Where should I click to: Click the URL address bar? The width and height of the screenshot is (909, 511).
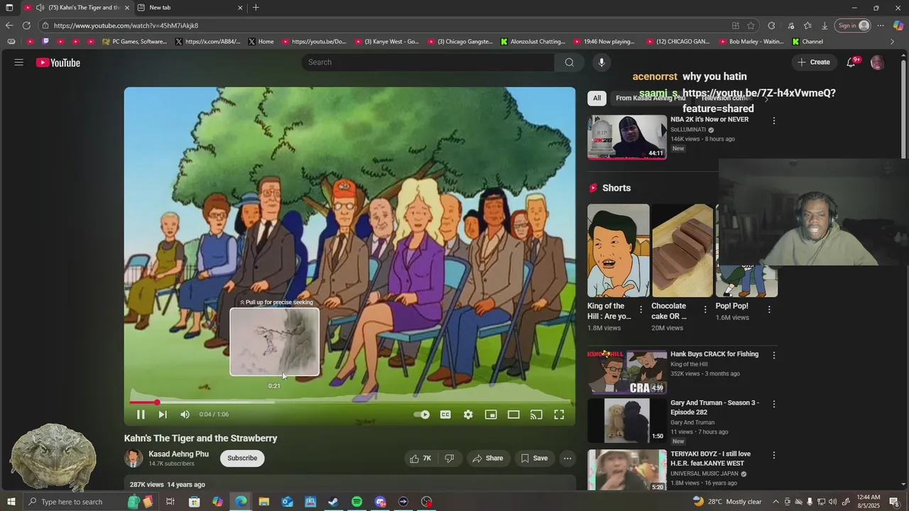pos(383,26)
